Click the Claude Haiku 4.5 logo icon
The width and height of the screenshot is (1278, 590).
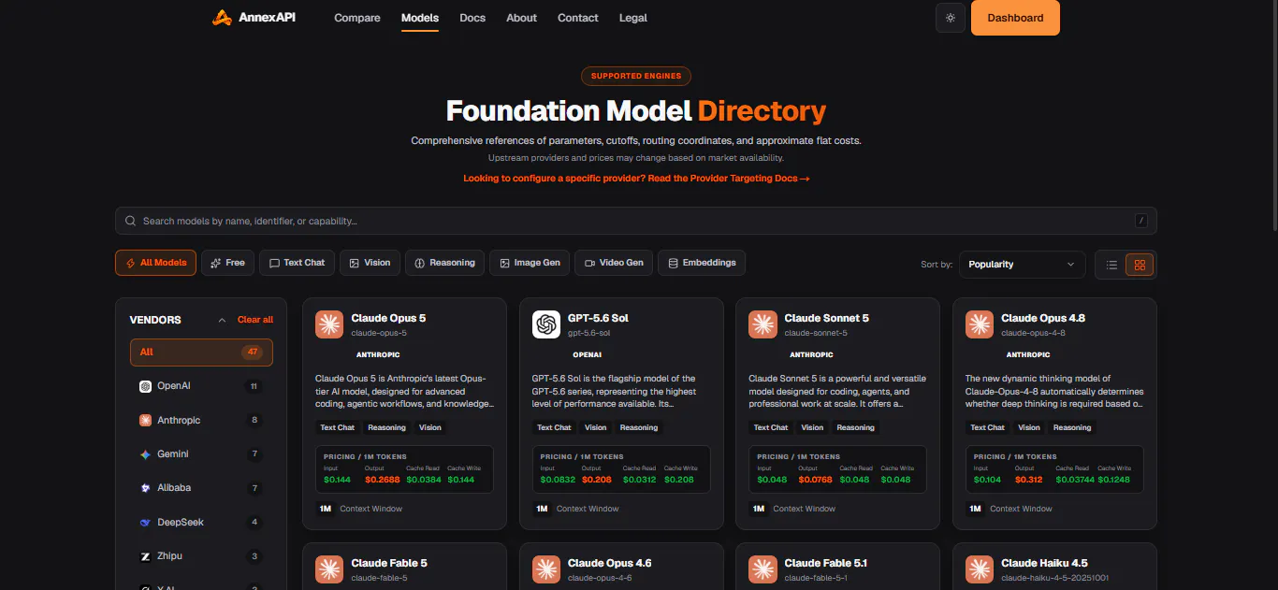tap(980, 569)
